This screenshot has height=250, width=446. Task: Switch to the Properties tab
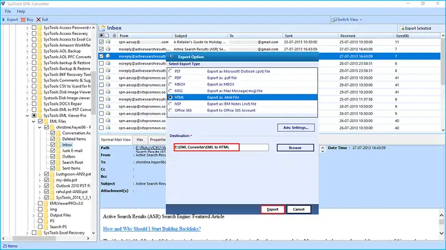(x=158, y=140)
